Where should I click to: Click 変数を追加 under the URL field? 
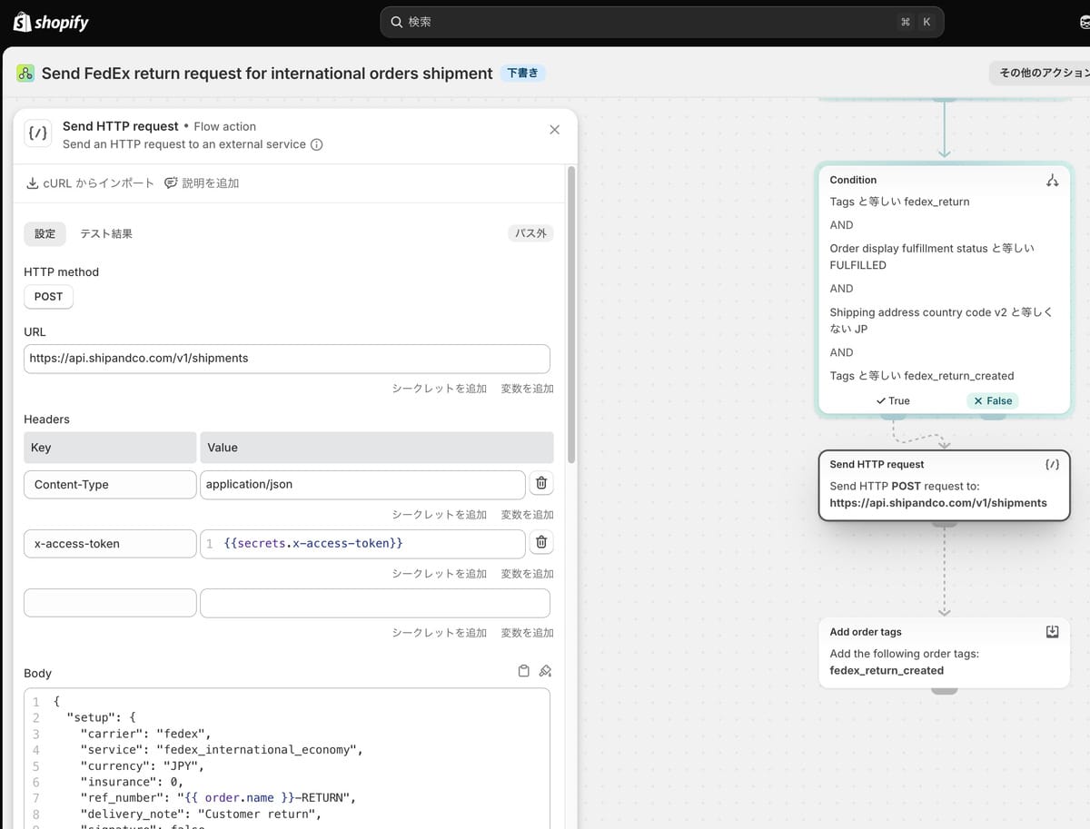528,389
